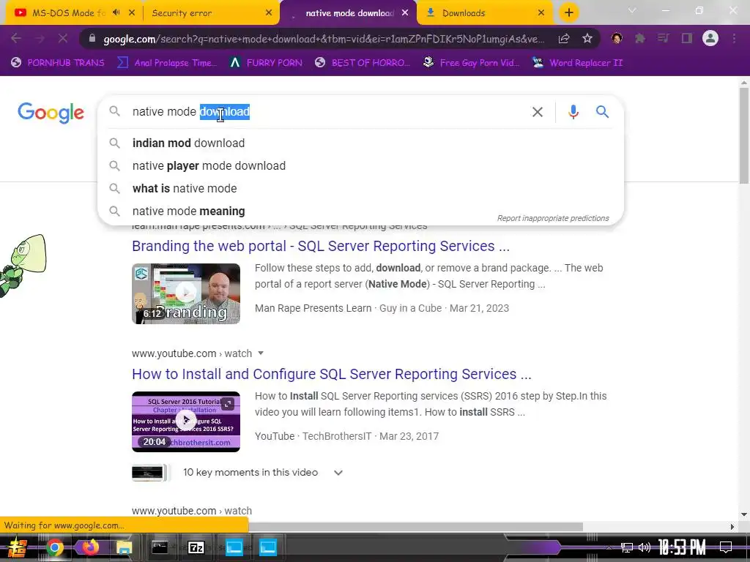This screenshot has width=750, height=562.
Task: Start voice search with the microphone
Action: point(573,112)
